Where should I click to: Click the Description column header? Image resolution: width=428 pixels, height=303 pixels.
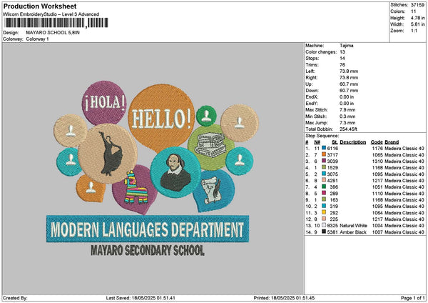(x=352, y=141)
